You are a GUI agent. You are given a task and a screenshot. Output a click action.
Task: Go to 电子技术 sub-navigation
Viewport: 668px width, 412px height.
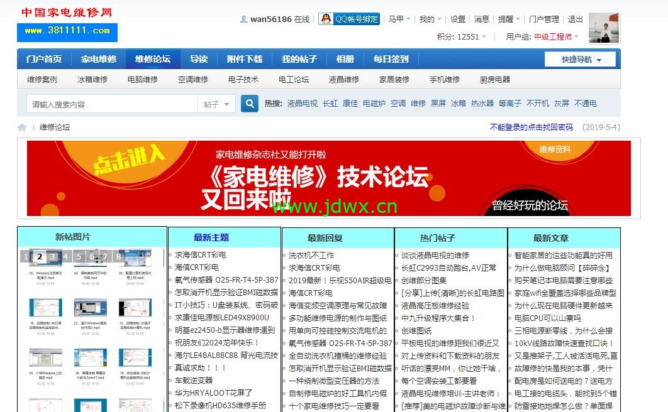click(x=243, y=80)
